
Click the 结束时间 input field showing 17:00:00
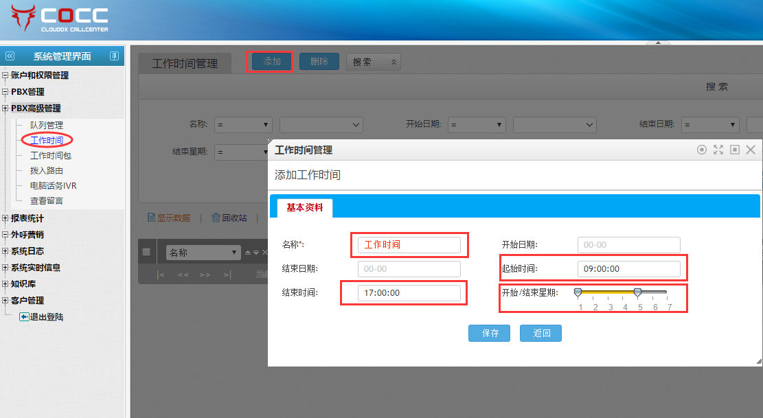(409, 292)
